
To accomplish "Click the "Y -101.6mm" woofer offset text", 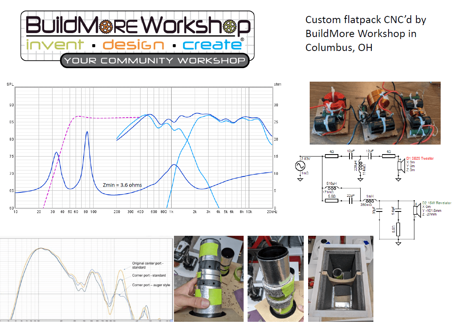I will (x=432, y=211).
